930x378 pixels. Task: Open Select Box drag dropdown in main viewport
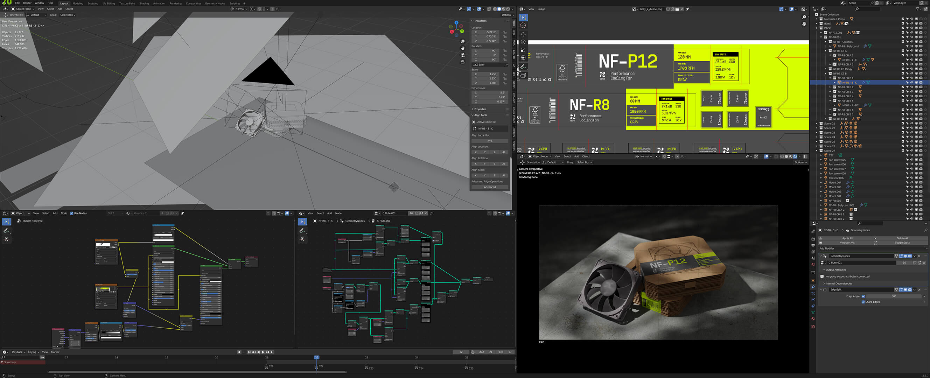(x=68, y=15)
